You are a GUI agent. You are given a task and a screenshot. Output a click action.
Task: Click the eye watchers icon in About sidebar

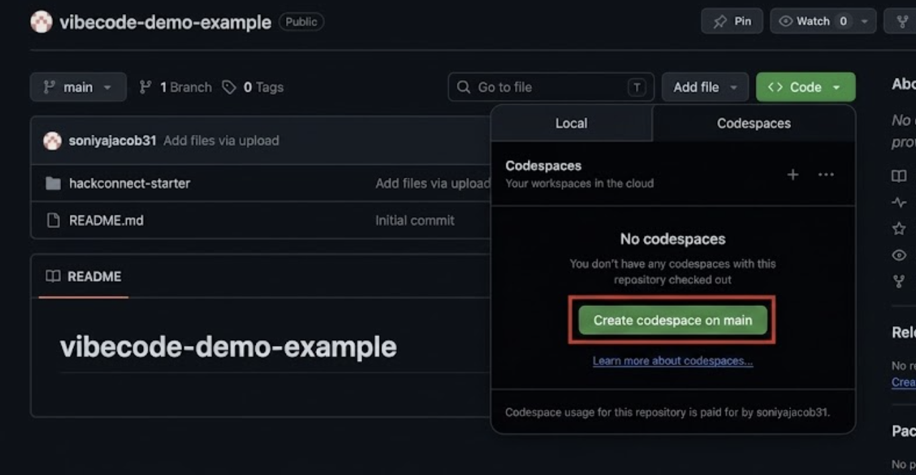899,255
